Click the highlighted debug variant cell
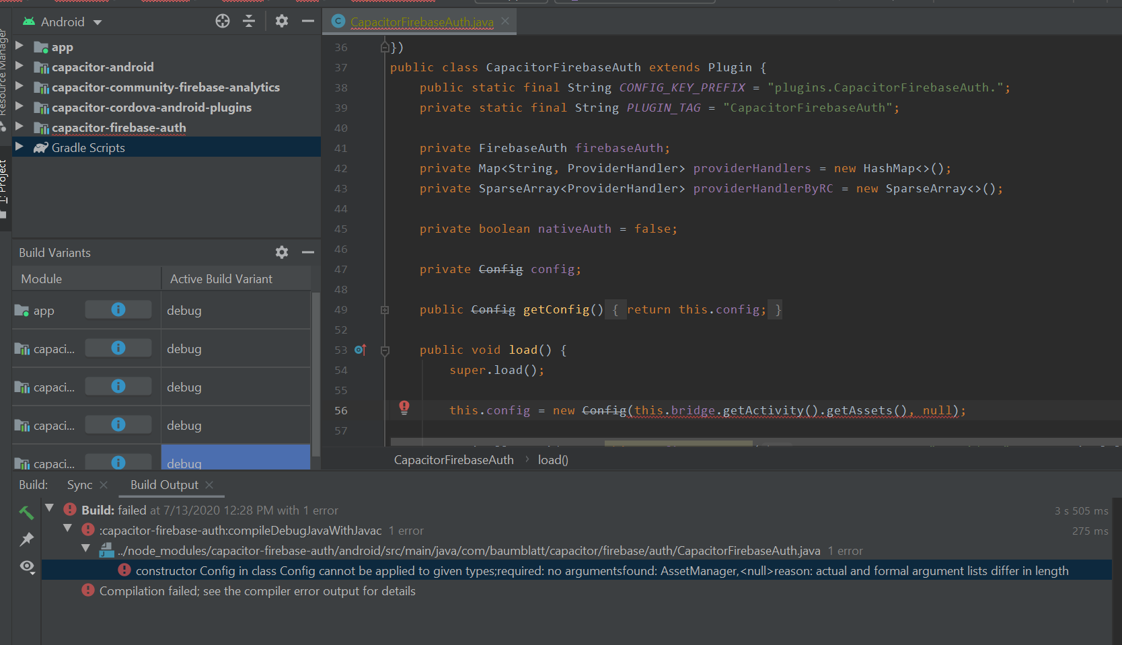This screenshot has height=645, width=1122. coord(235,457)
